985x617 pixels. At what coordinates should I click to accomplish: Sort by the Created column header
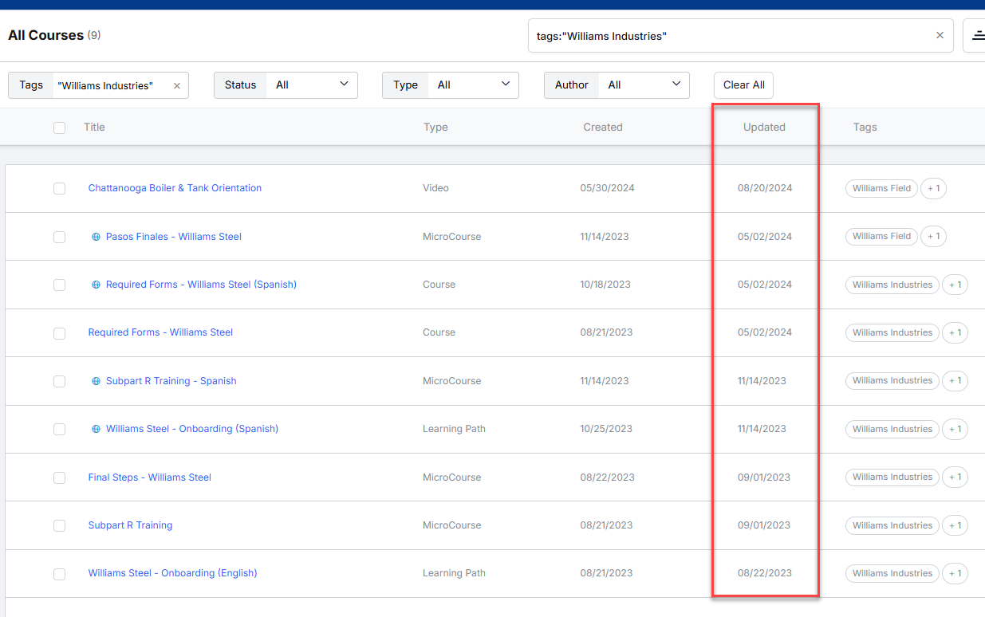tap(603, 127)
